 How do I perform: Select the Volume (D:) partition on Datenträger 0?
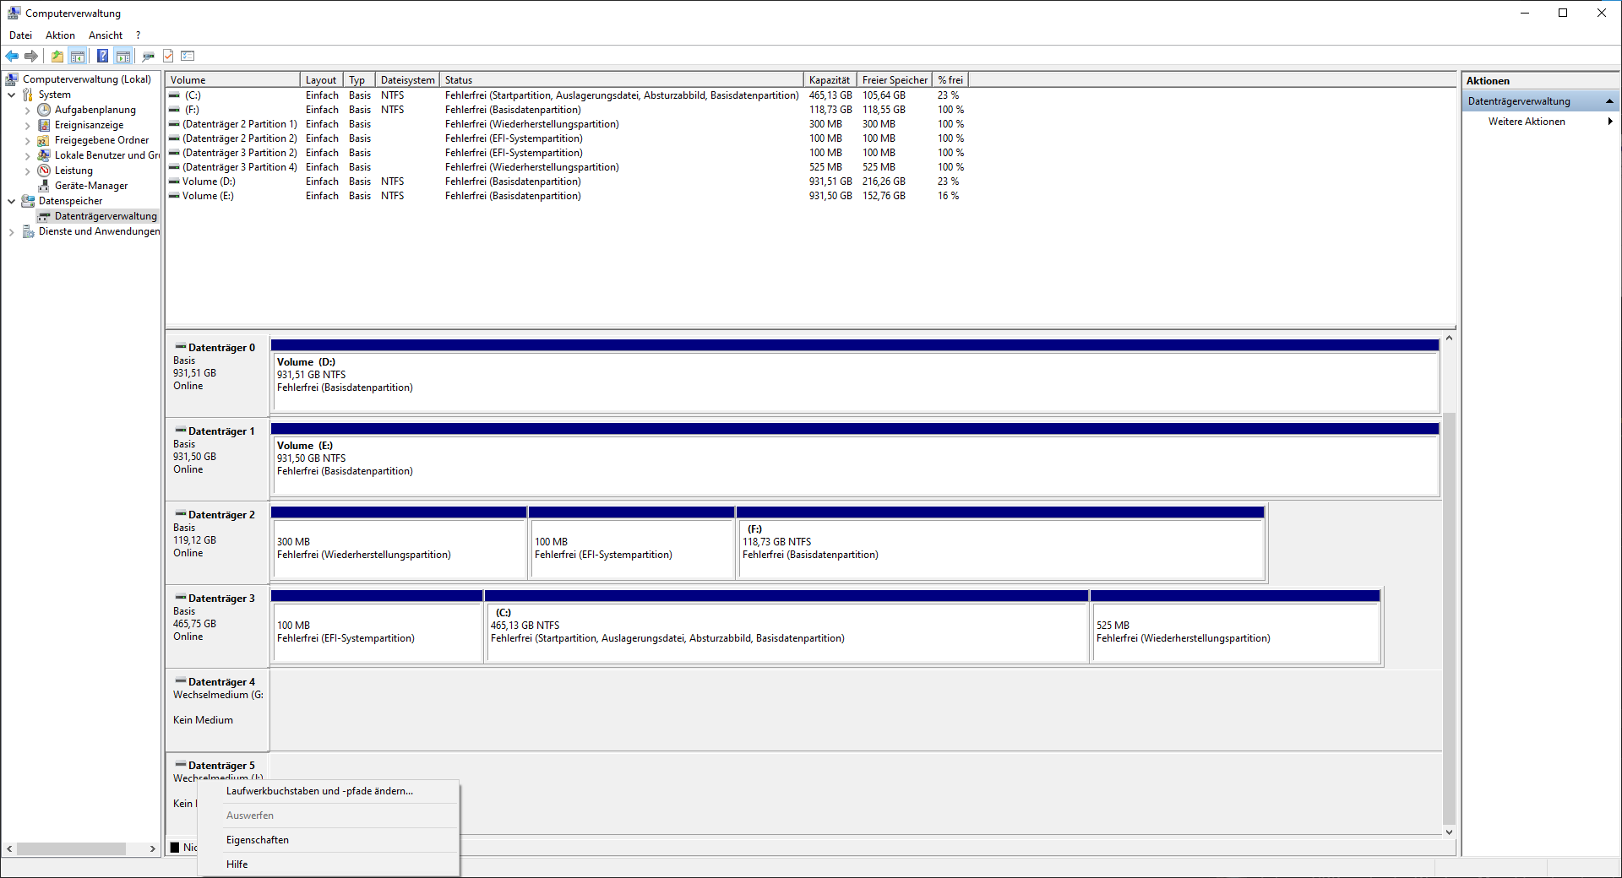(855, 376)
